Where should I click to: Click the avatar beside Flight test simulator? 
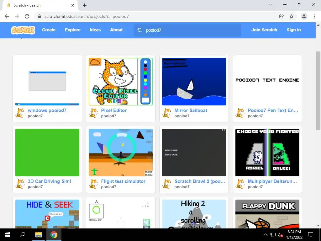coord(93,184)
